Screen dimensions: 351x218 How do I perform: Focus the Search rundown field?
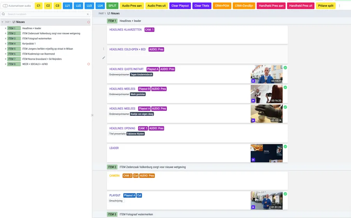click(46, 14)
